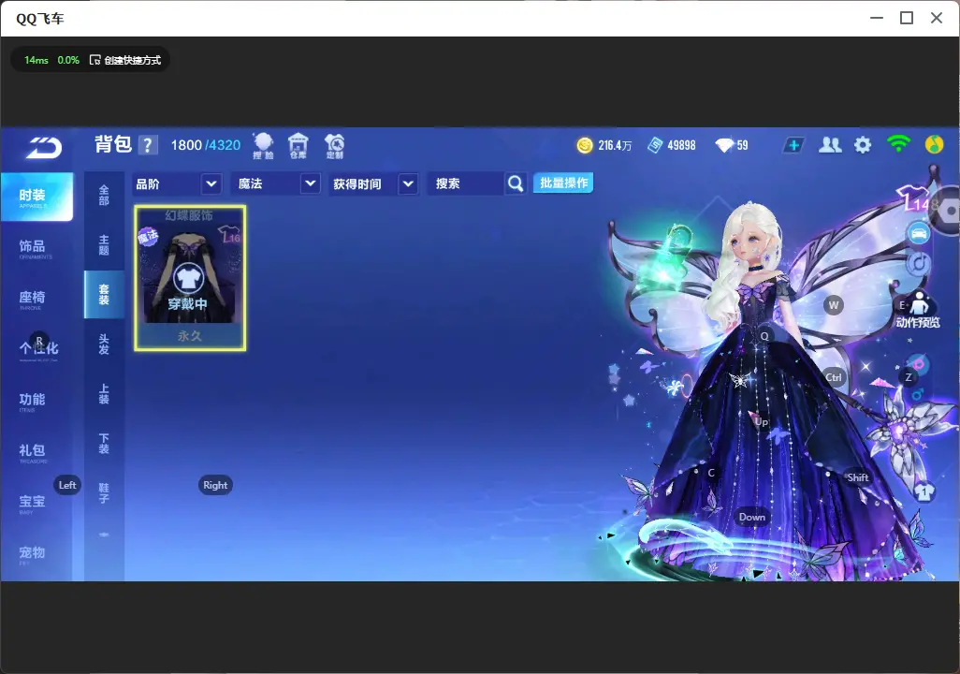The image size is (960, 674).
Task: Switch to the 个性化 tab
Action: [36, 350]
